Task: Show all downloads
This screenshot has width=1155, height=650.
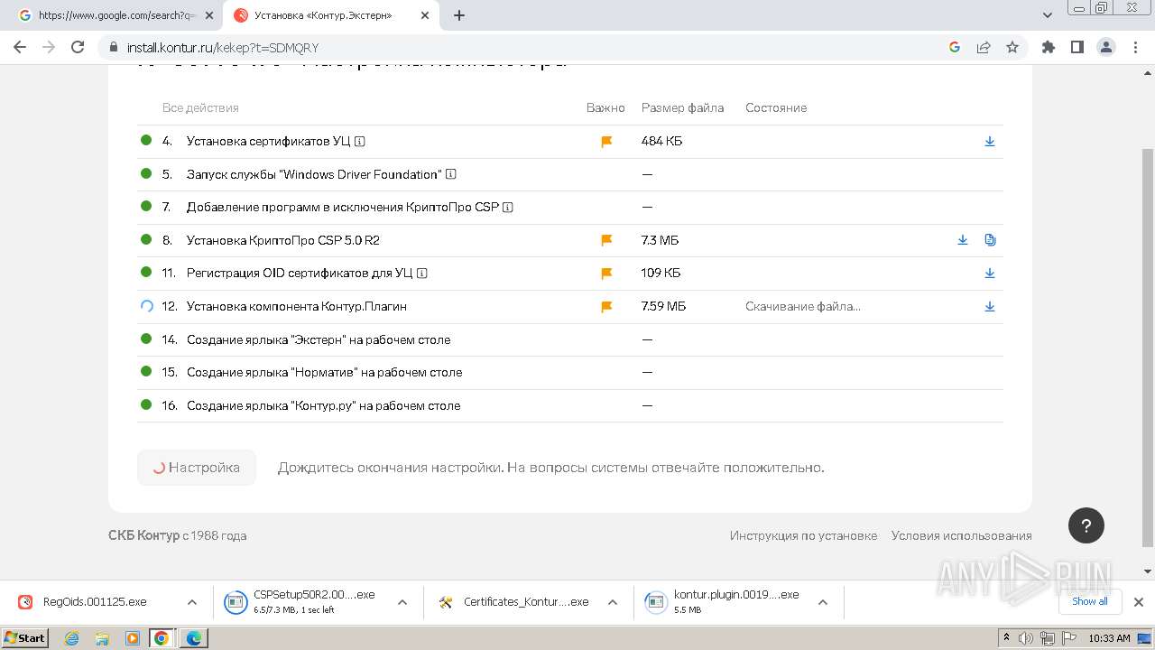Action: click(x=1090, y=601)
